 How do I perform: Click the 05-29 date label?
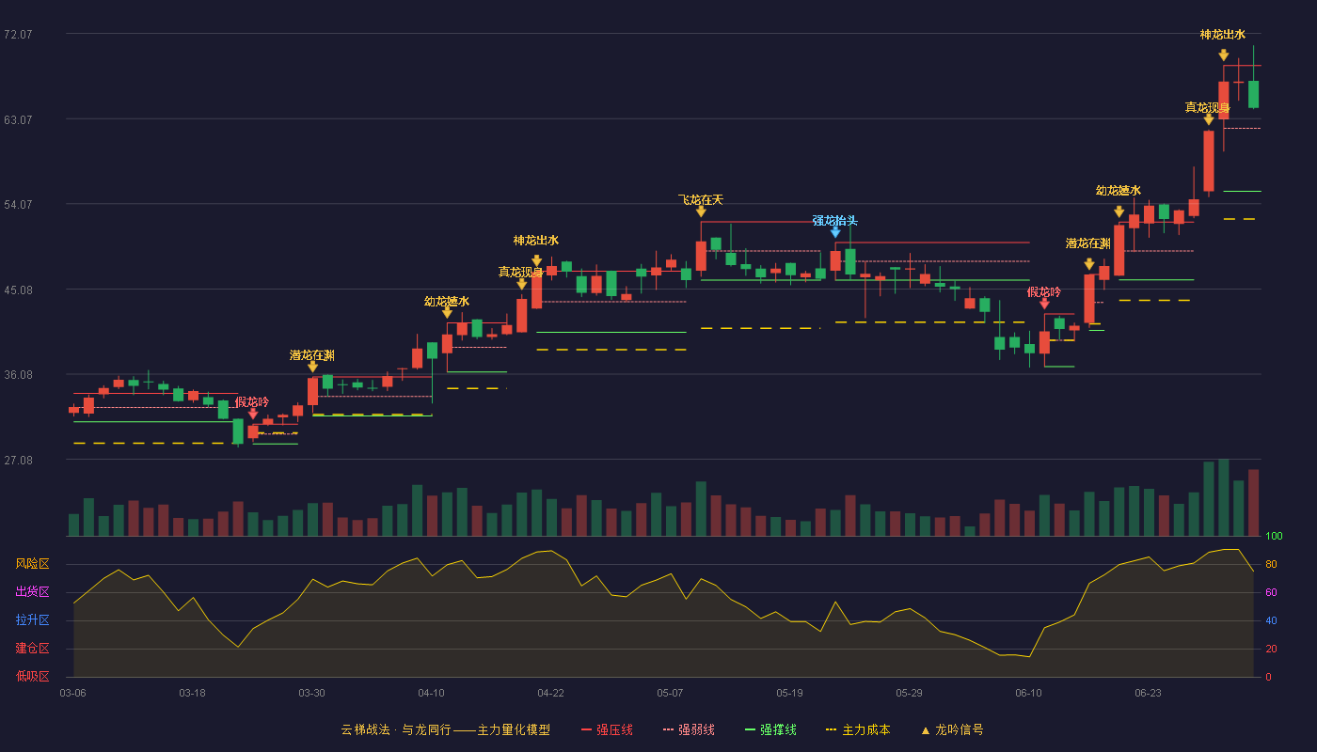click(910, 693)
